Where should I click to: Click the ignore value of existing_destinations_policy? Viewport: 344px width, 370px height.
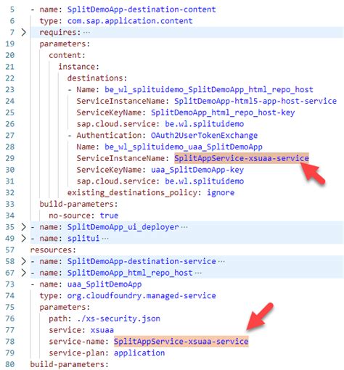221,193
